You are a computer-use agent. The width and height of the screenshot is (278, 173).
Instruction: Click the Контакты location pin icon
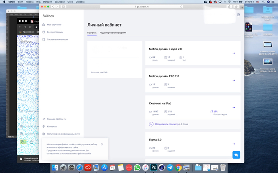(44, 127)
